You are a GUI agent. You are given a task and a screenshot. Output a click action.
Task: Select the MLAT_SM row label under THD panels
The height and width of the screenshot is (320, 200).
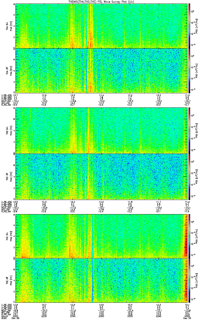pos(6,207)
